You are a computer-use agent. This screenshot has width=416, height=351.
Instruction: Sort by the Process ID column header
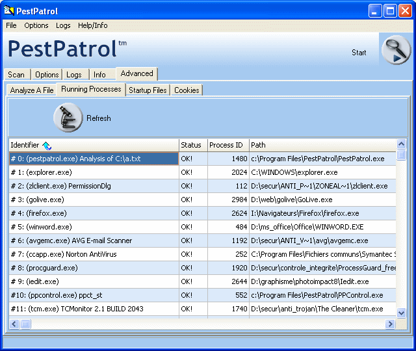[228, 145]
